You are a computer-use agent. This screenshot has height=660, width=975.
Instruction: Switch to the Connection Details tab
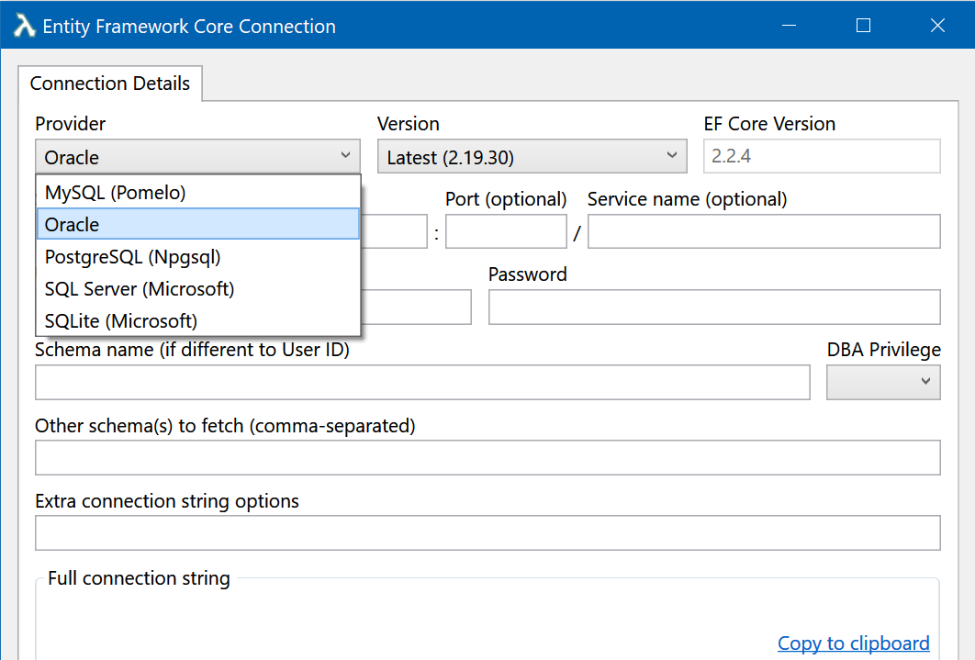pos(110,84)
